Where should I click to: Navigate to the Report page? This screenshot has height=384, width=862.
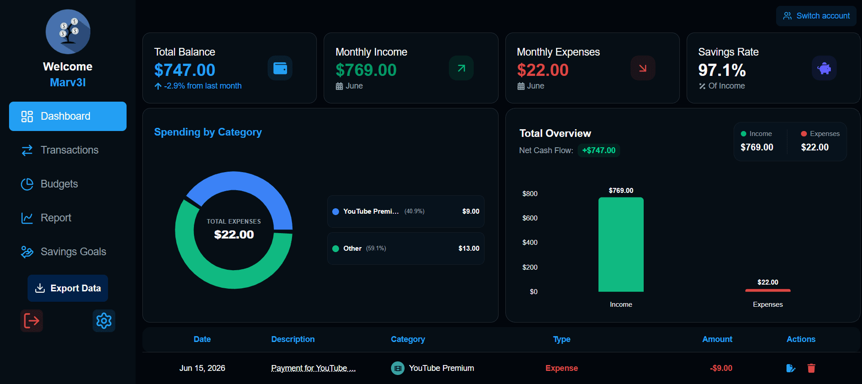click(x=68, y=218)
